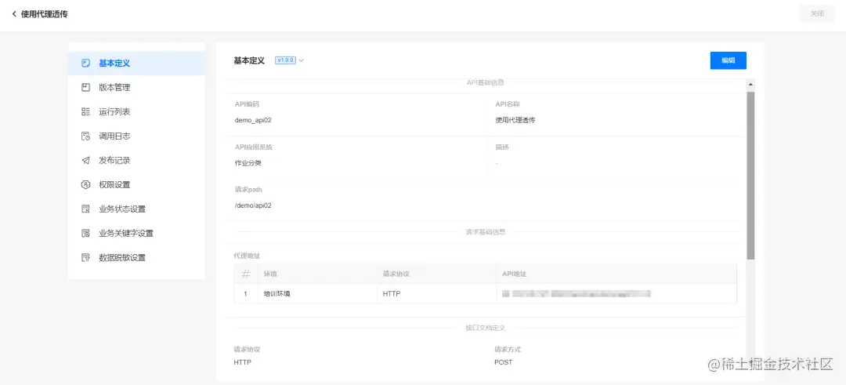
Task: Click the blue 编辑 button
Action: click(x=728, y=60)
